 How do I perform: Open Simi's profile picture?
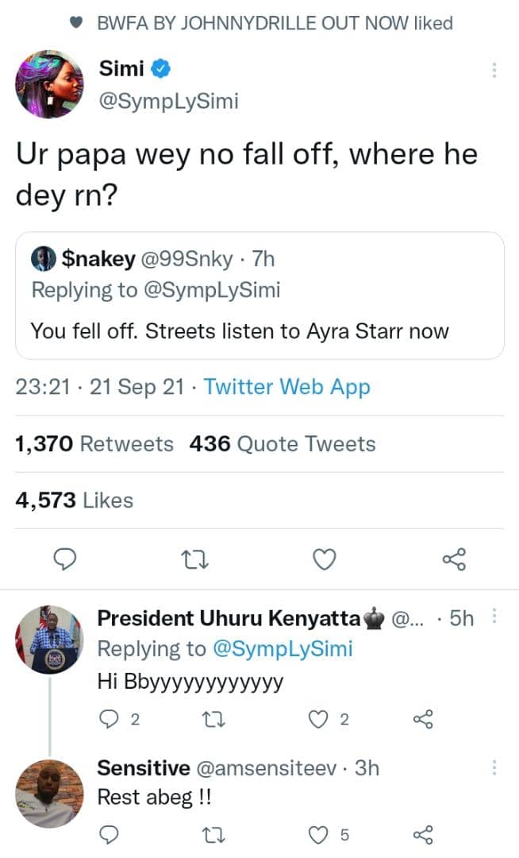(49, 83)
